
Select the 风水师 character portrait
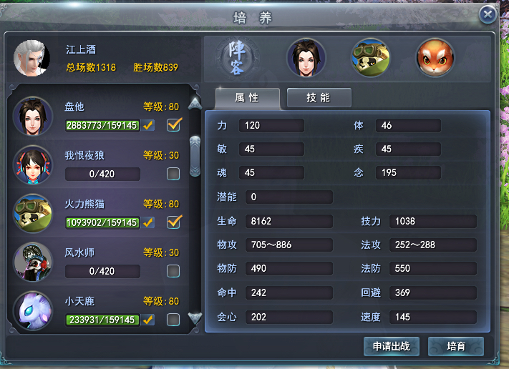(32, 262)
